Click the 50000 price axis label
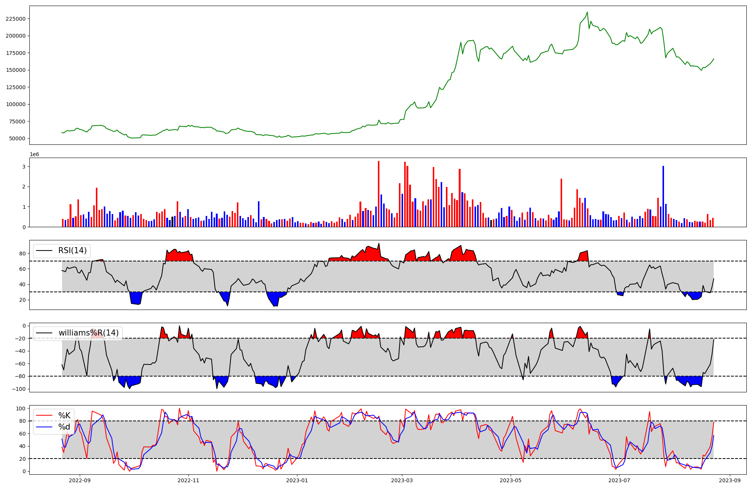The height and width of the screenshot is (489, 752). pos(17,138)
